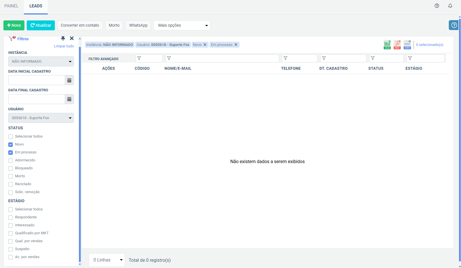
Task: Check the Interessado stage checkbox
Action: (x=11, y=225)
